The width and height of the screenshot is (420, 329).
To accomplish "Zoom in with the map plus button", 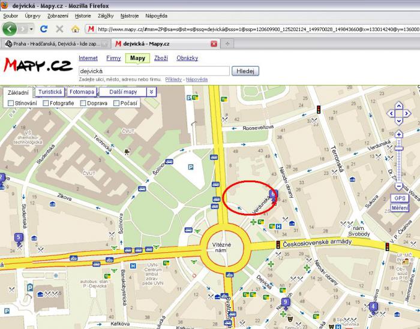I will click(399, 133).
